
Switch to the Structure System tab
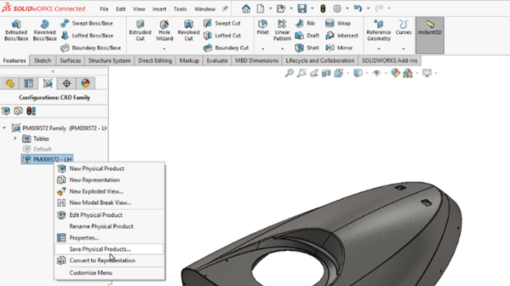point(109,60)
